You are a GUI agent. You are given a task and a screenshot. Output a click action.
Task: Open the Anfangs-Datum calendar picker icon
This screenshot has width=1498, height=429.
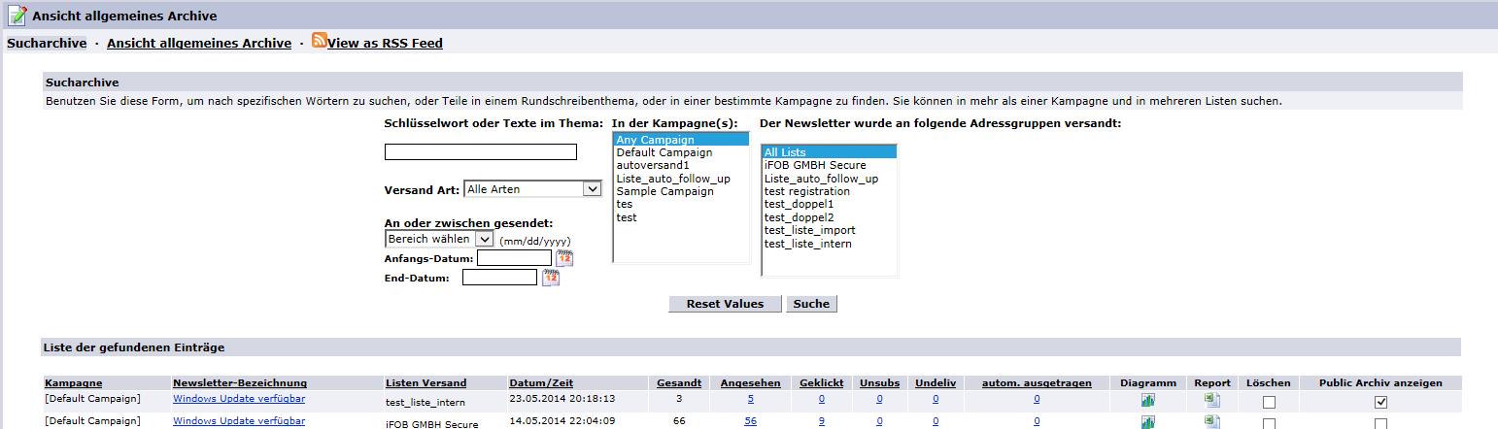coord(564,258)
